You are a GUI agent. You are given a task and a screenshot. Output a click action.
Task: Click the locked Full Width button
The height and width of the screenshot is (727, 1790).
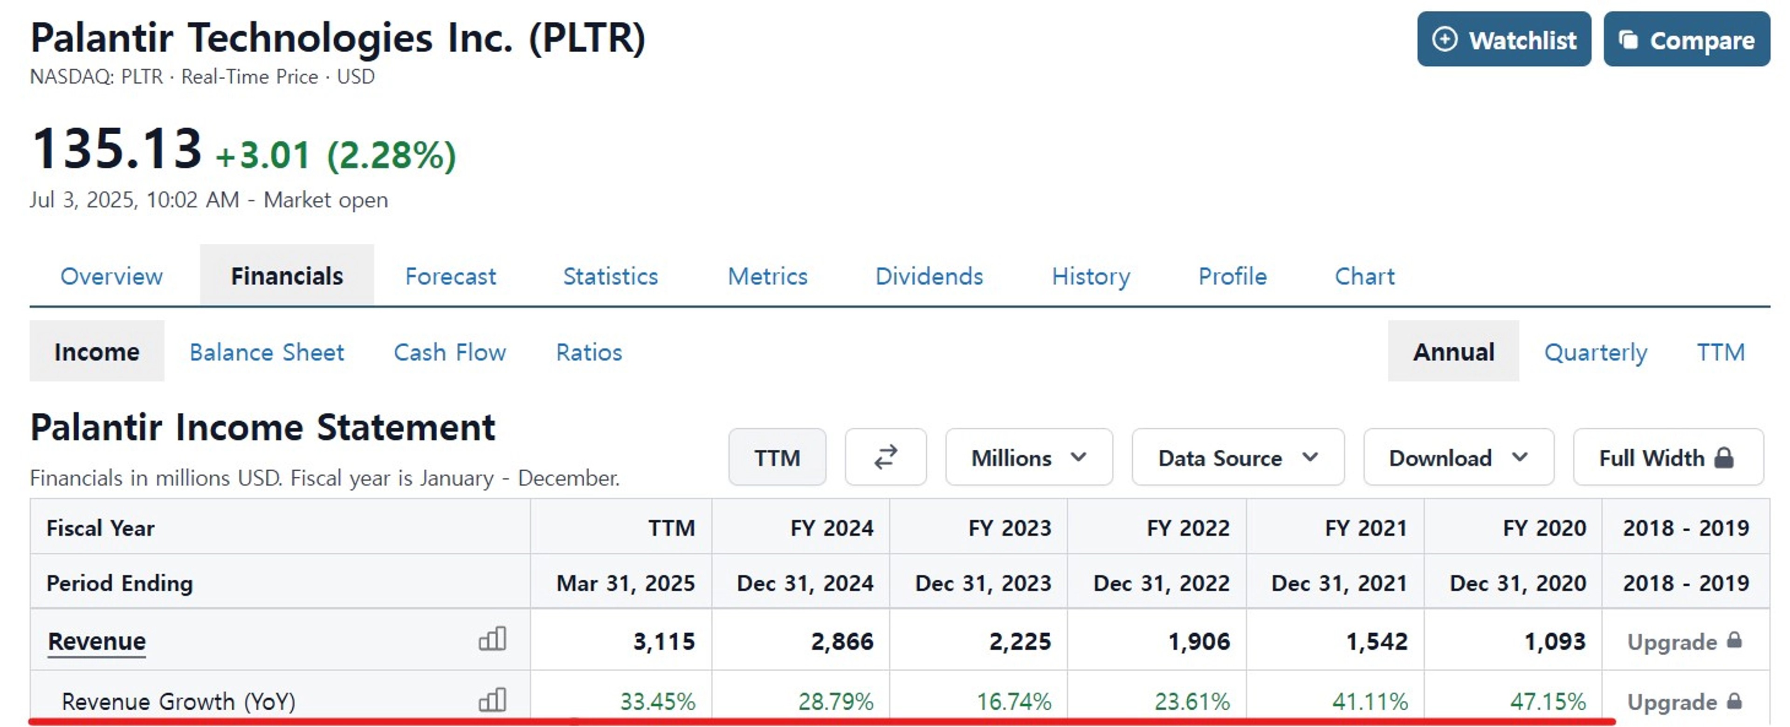click(x=1668, y=457)
